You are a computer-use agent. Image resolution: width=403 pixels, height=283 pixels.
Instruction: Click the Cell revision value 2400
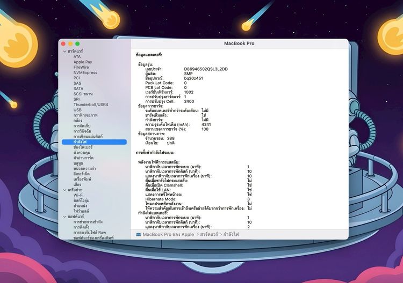189,101
